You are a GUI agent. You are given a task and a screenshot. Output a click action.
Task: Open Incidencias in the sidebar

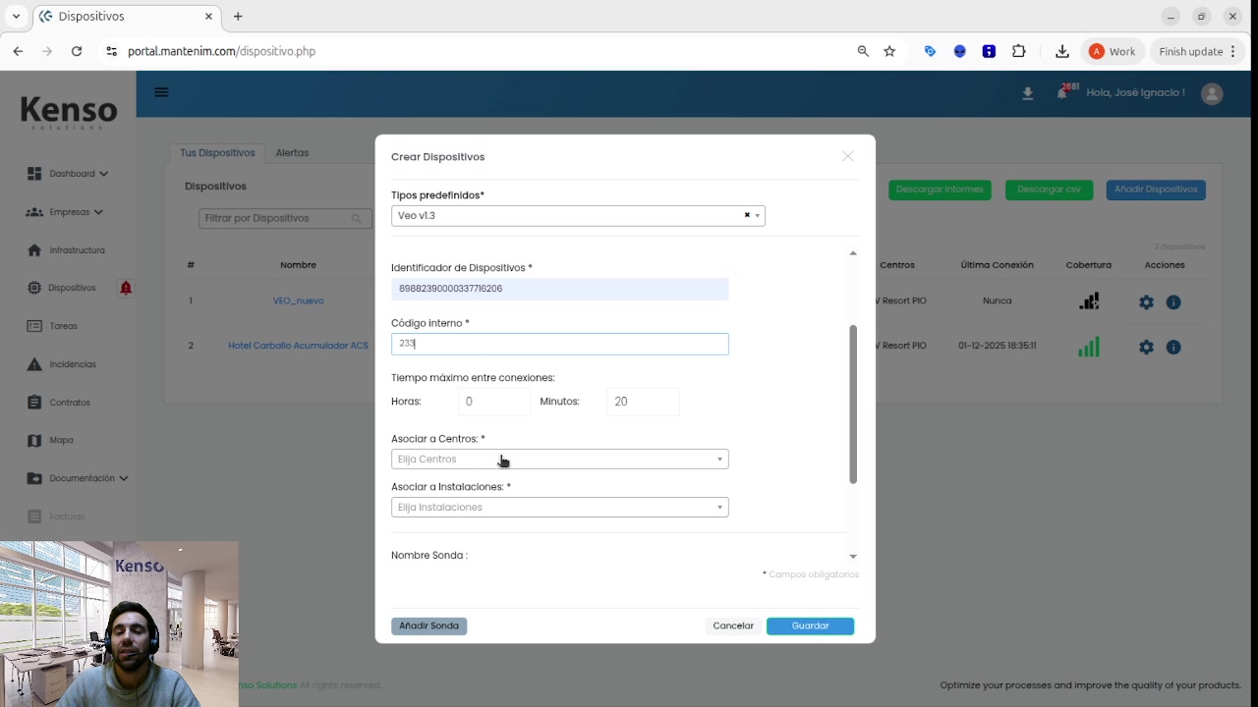pos(72,364)
